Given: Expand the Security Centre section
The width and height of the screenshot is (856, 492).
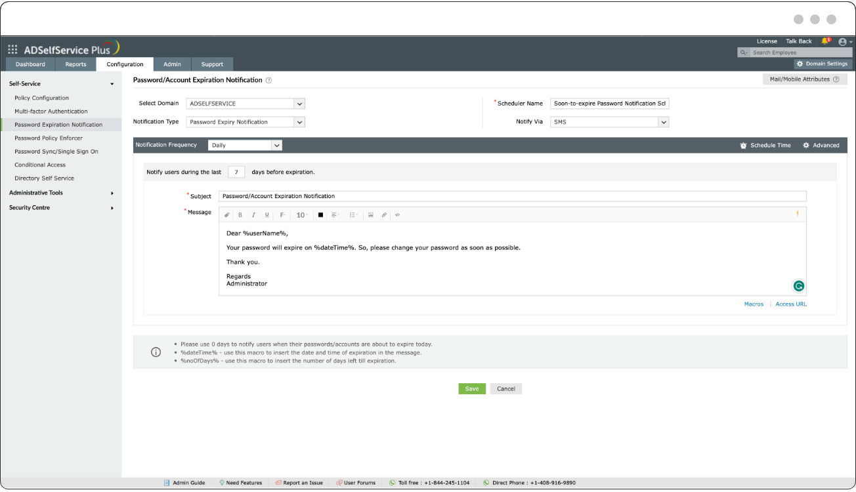Looking at the screenshot, I should tap(112, 208).
